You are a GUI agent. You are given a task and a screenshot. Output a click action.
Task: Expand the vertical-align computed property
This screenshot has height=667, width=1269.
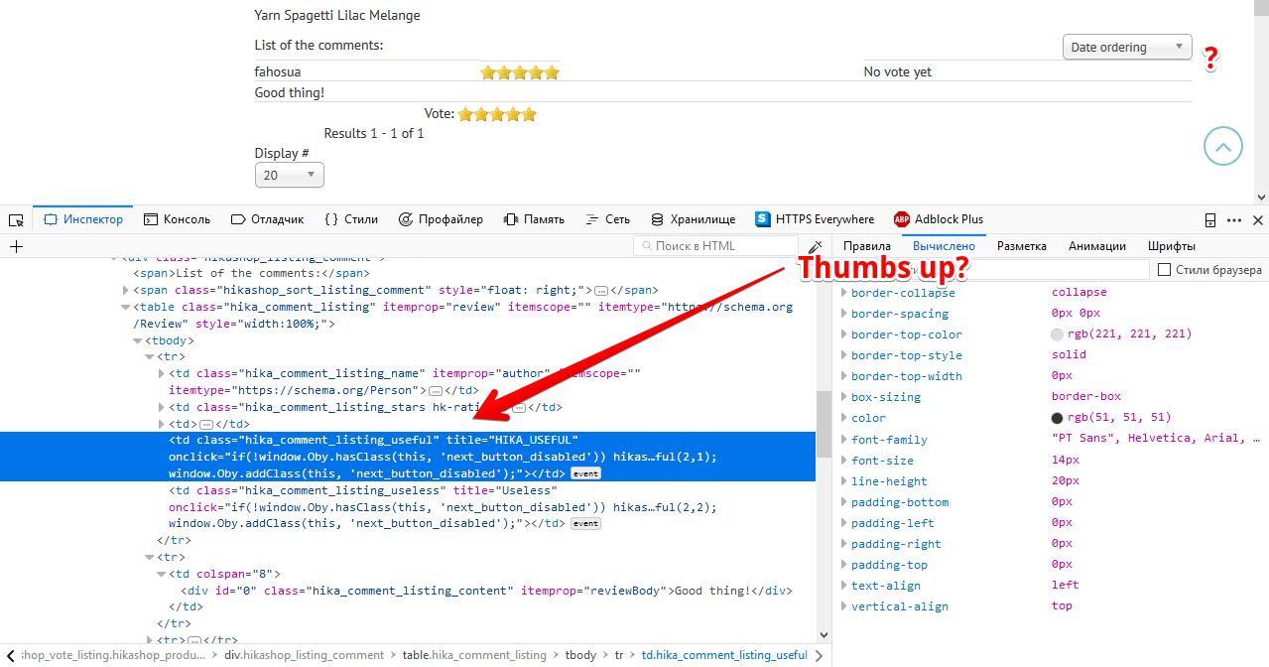point(844,605)
